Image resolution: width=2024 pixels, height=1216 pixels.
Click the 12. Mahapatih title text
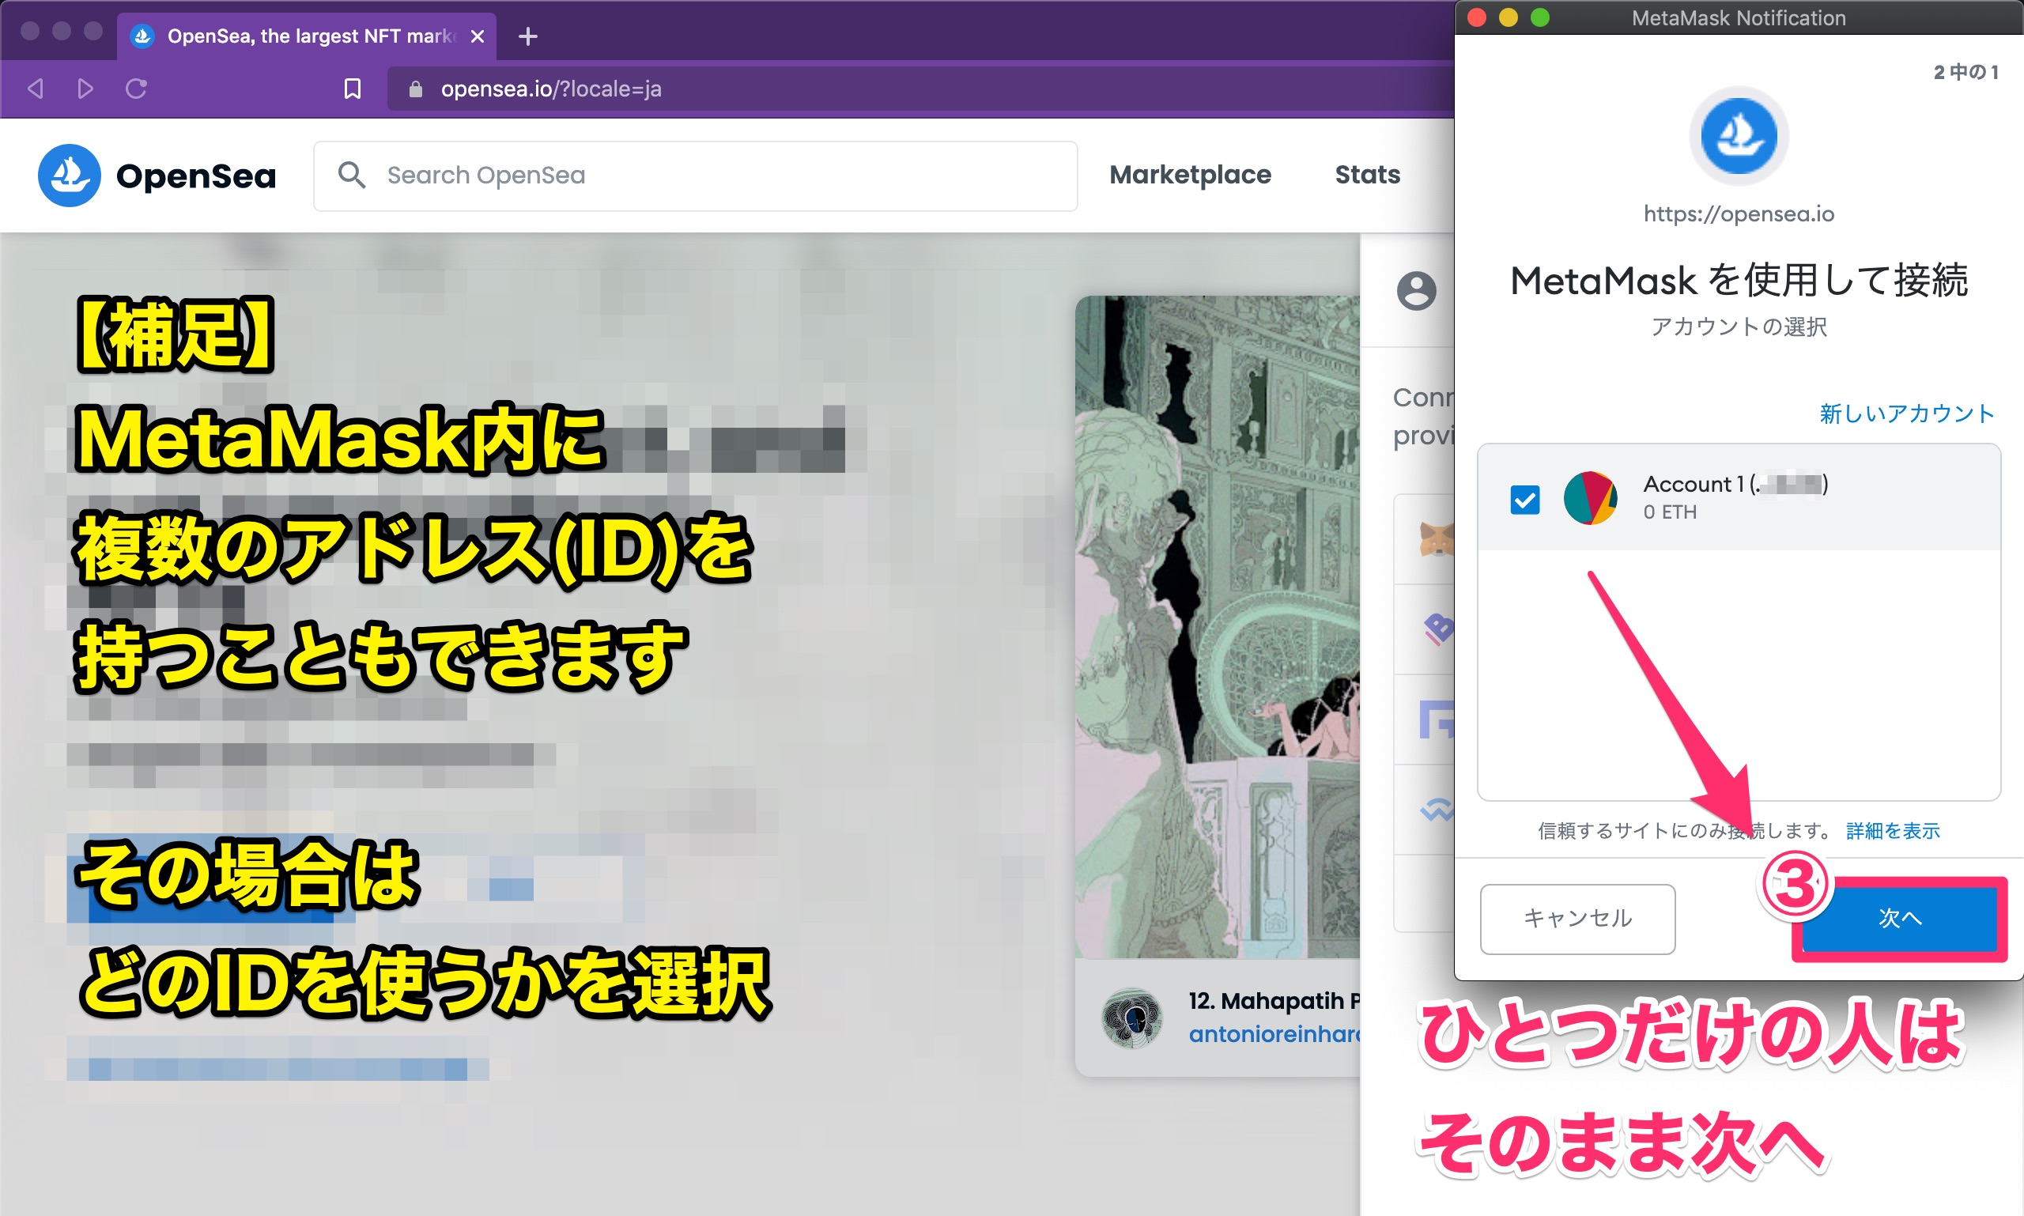pos(1274,1000)
